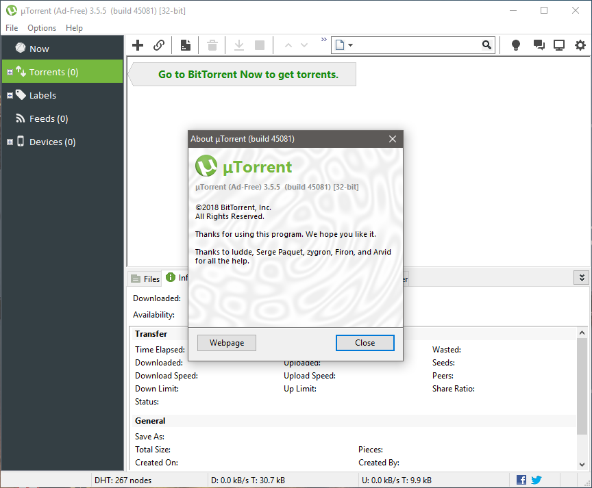592x488 pixels.
Task: Expand the Torrents tree node
Action: (10, 72)
